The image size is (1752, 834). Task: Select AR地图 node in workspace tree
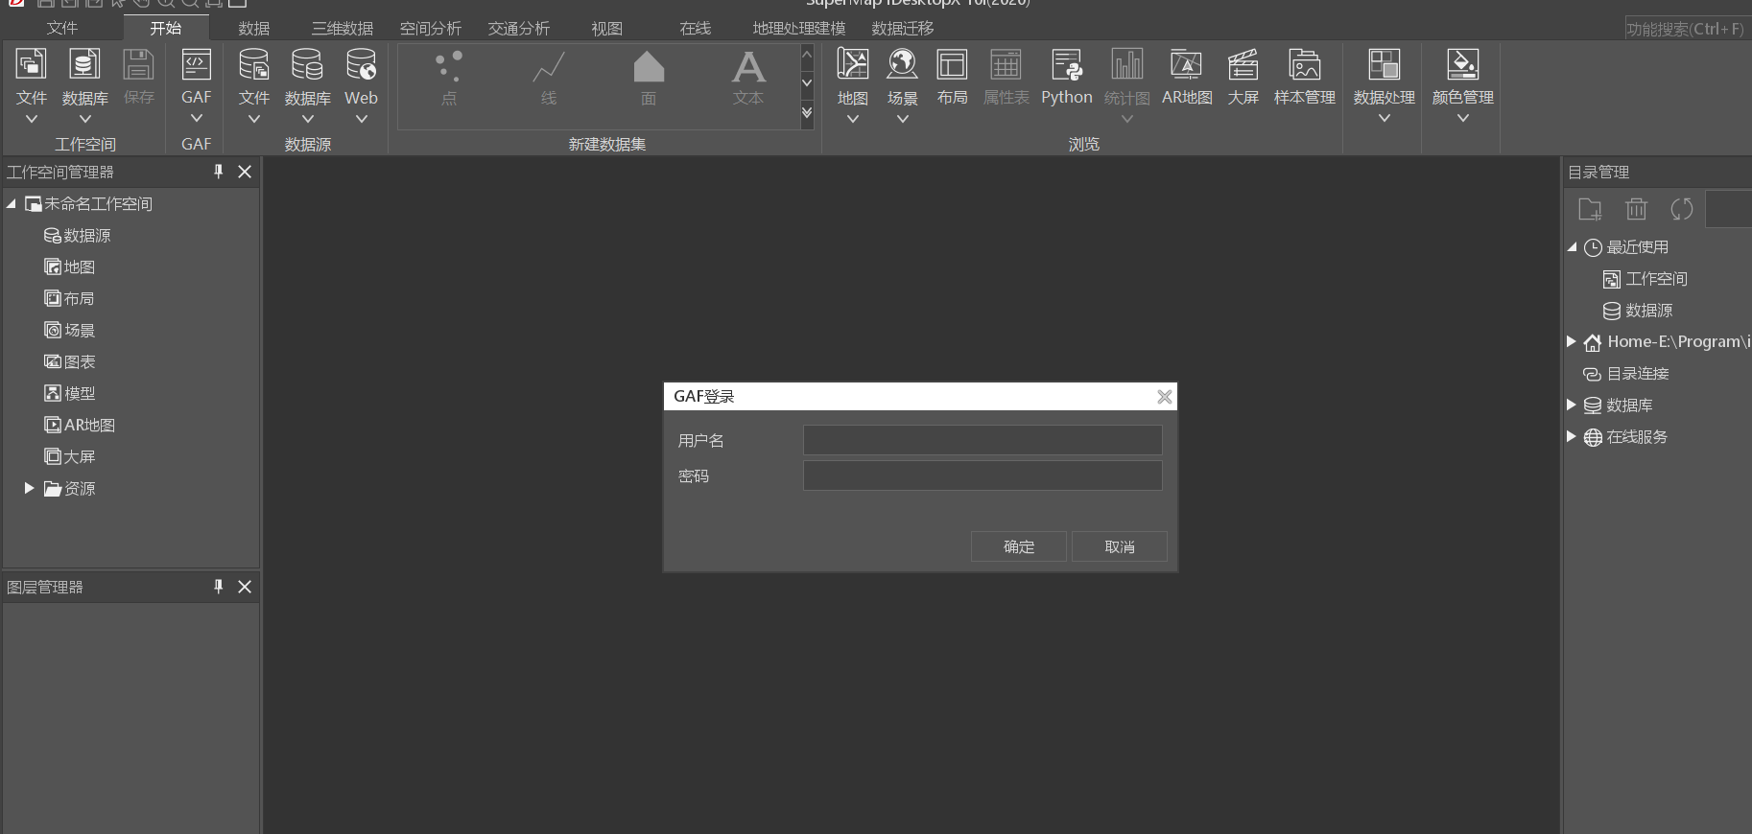pyautogui.click(x=80, y=426)
